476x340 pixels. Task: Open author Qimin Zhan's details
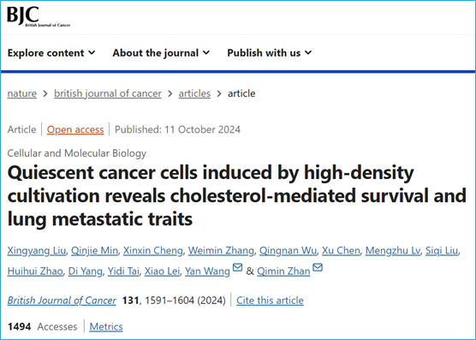(283, 271)
